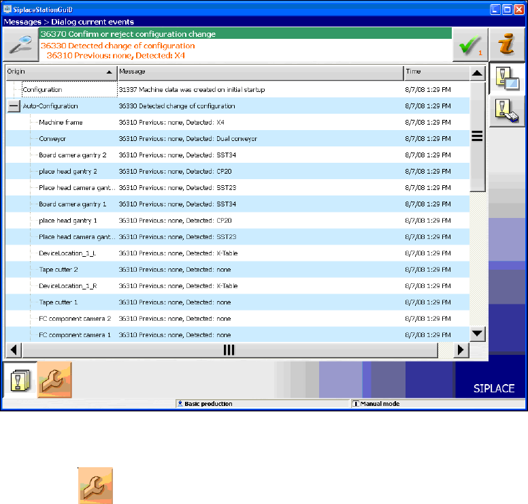Select the Tape cutter 2 row
This screenshot has width=528, height=504.
point(237,269)
